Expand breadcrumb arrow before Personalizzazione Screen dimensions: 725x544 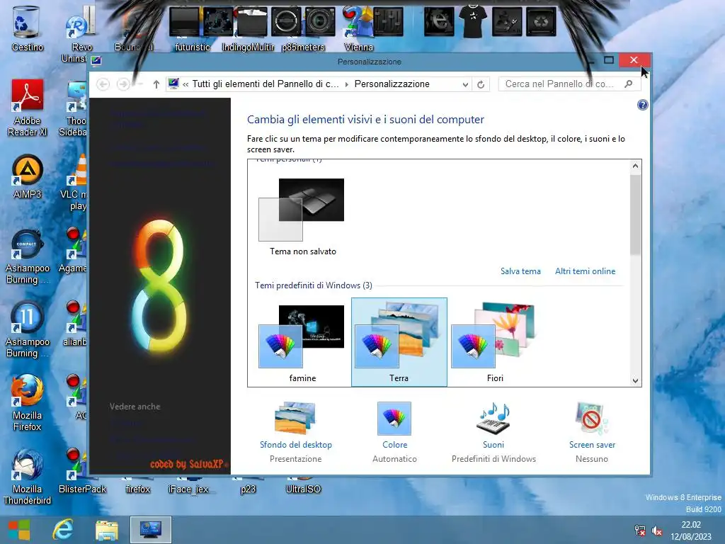[x=347, y=84]
